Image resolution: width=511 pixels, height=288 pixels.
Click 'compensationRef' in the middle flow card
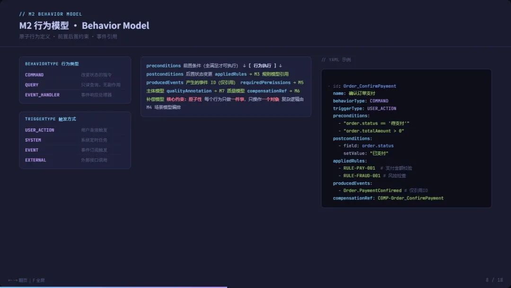(267, 91)
